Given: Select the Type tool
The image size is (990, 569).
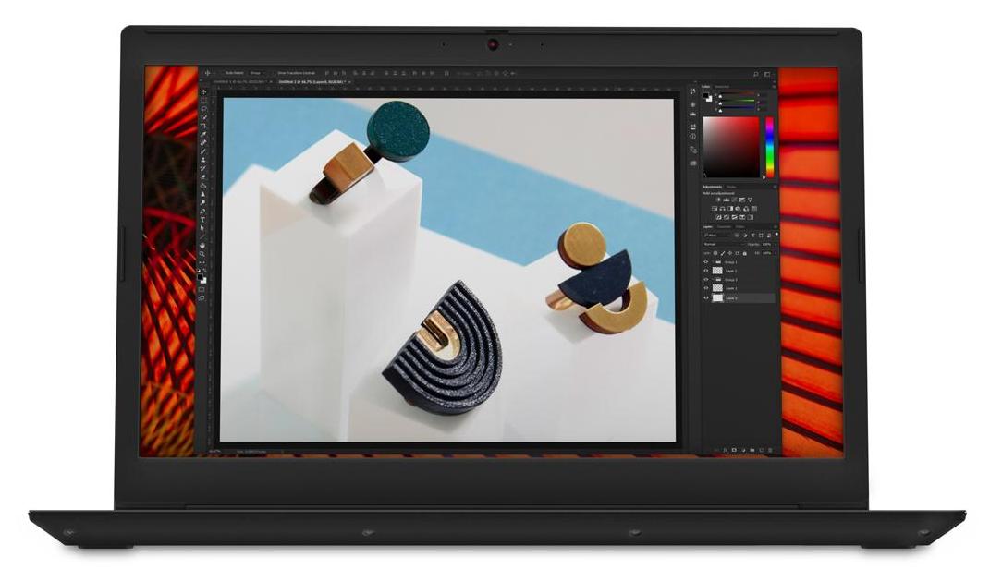Looking at the screenshot, I should coord(203,220).
